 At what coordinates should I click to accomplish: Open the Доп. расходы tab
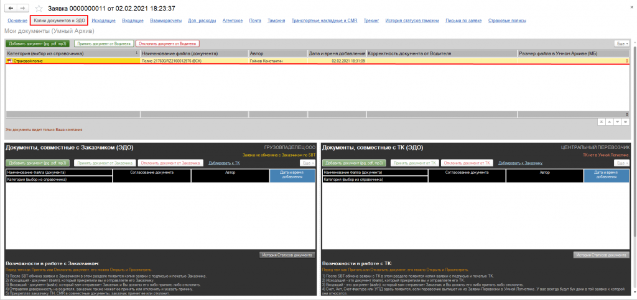coord(202,20)
